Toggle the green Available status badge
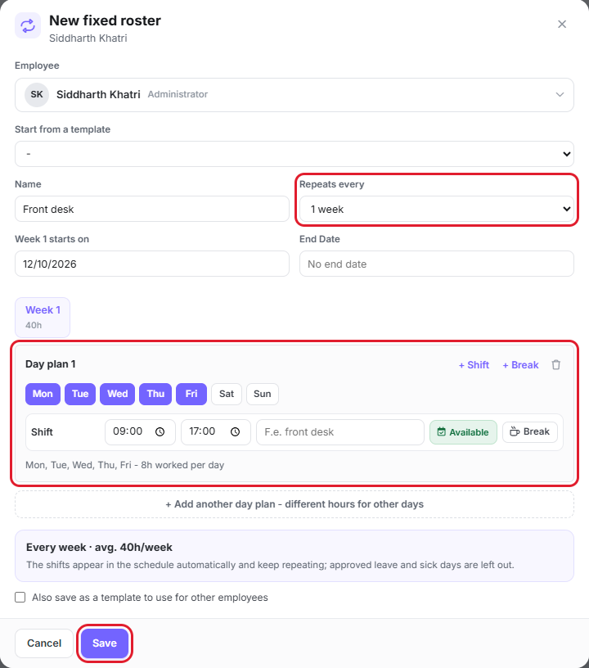Screen dimensions: 589x668 (x=463, y=432)
